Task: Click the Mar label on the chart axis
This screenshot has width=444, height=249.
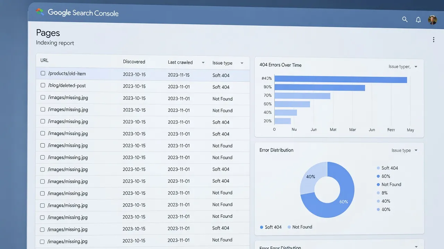Action: click(x=352, y=130)
